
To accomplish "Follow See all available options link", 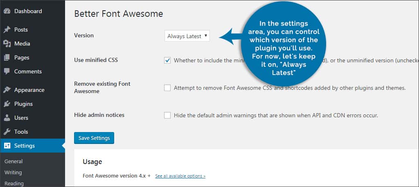I will (180, 176).
